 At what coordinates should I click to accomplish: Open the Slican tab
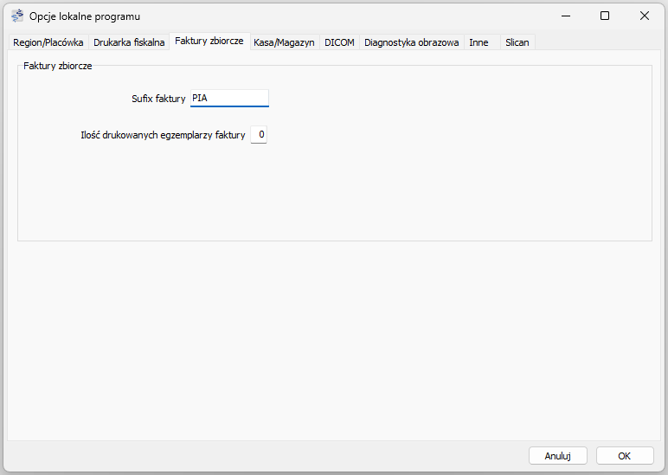click(x=517, y=42)
